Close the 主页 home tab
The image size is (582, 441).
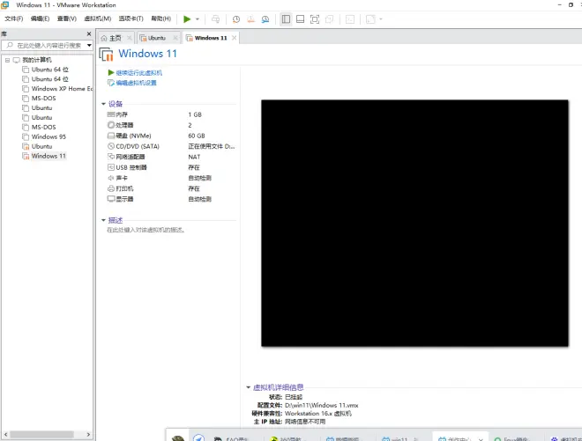tap(129, 38)
